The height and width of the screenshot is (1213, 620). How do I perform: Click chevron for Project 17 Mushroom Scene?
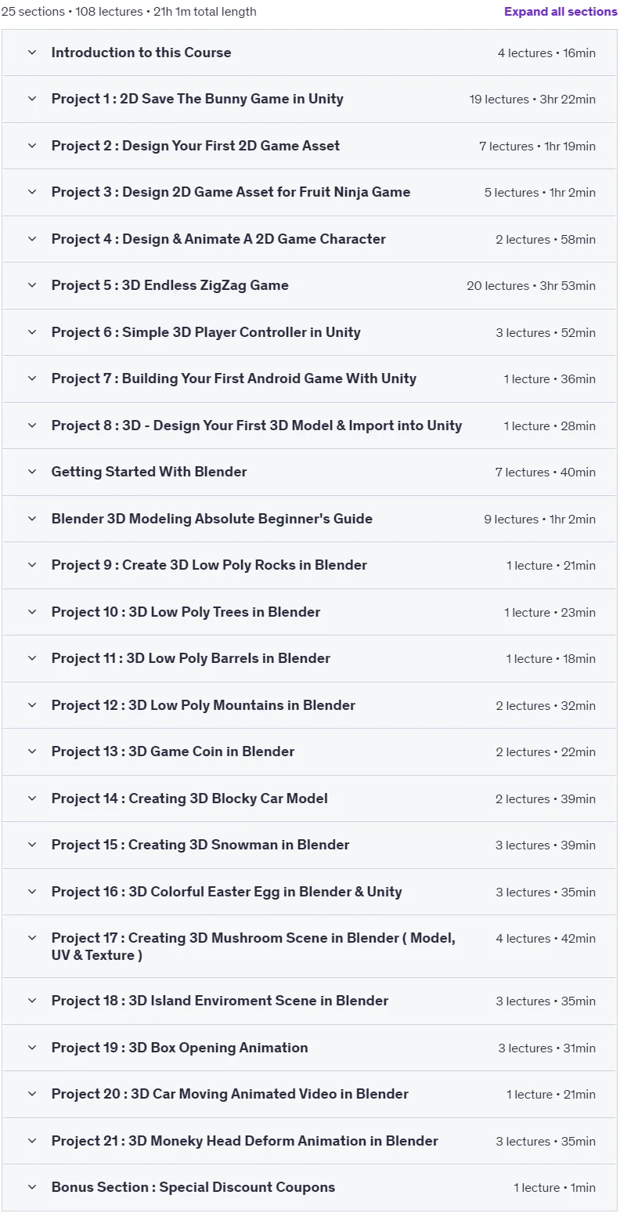click(32, 938)
